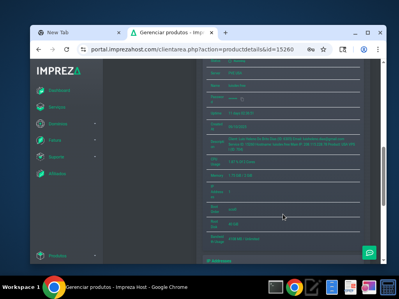Click root disk value '40 GiB'

233,224
